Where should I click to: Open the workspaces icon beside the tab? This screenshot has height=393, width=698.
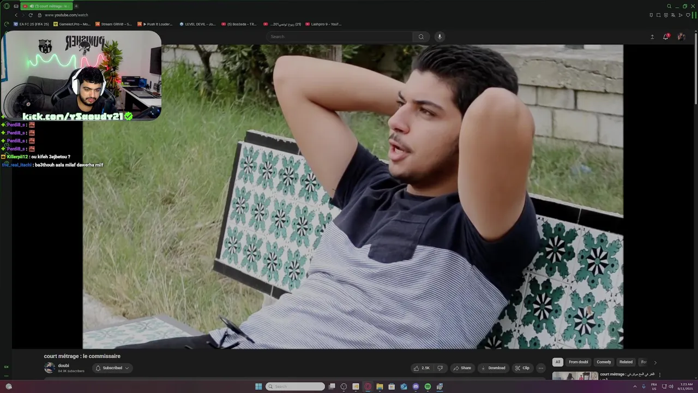point(16,6)
